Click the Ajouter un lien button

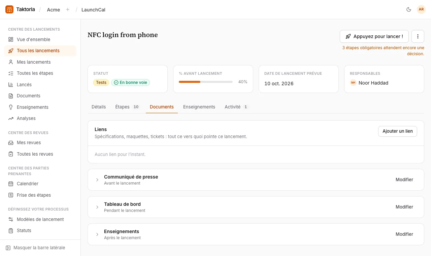[398, 131]
